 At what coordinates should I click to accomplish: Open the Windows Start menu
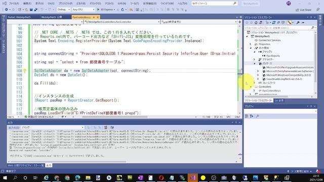tap(5, 177)
